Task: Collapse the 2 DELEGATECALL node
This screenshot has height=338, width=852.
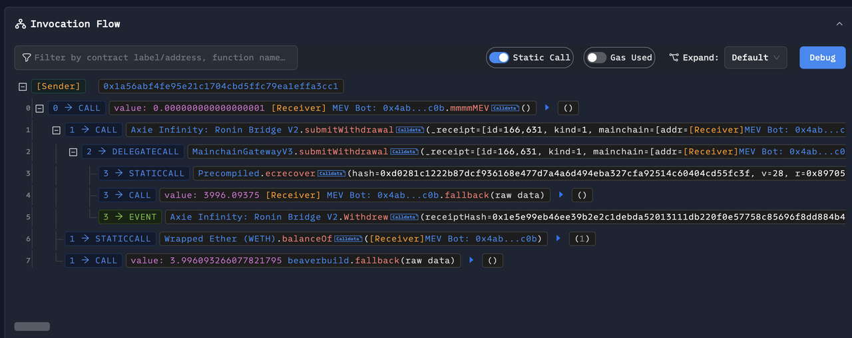Action: click(74, 152)
